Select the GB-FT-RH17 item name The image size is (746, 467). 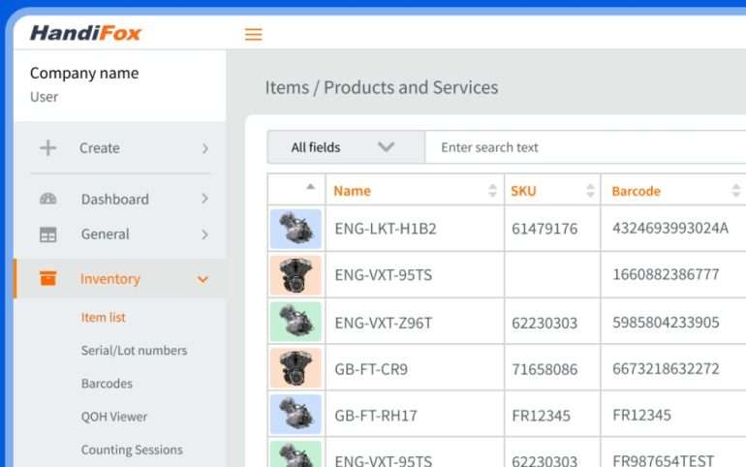coord(376,416)
